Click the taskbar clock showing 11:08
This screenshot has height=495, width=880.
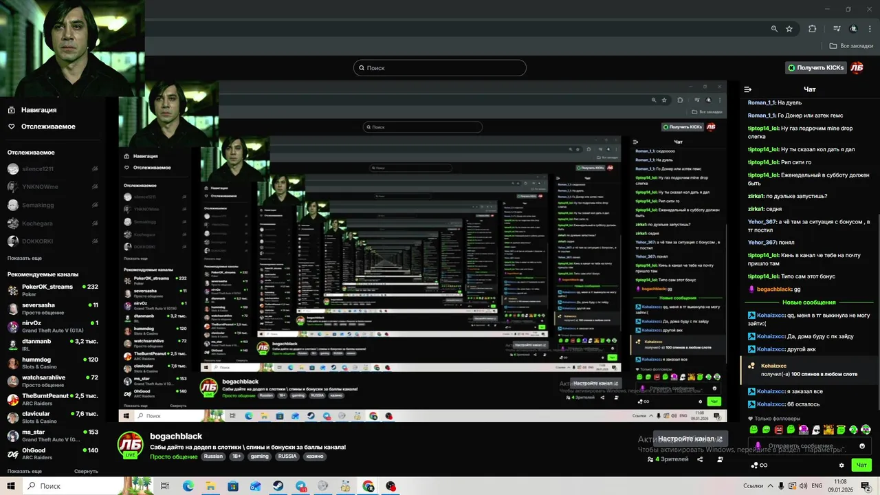click(x=840, y=485)
